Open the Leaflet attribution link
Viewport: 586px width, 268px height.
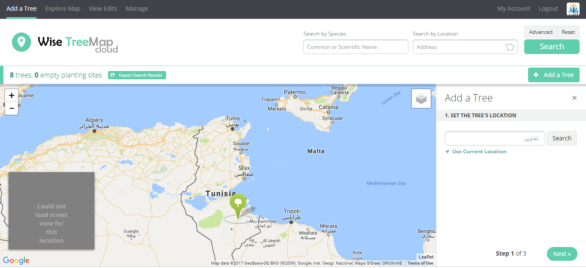(x=426, y=257)
